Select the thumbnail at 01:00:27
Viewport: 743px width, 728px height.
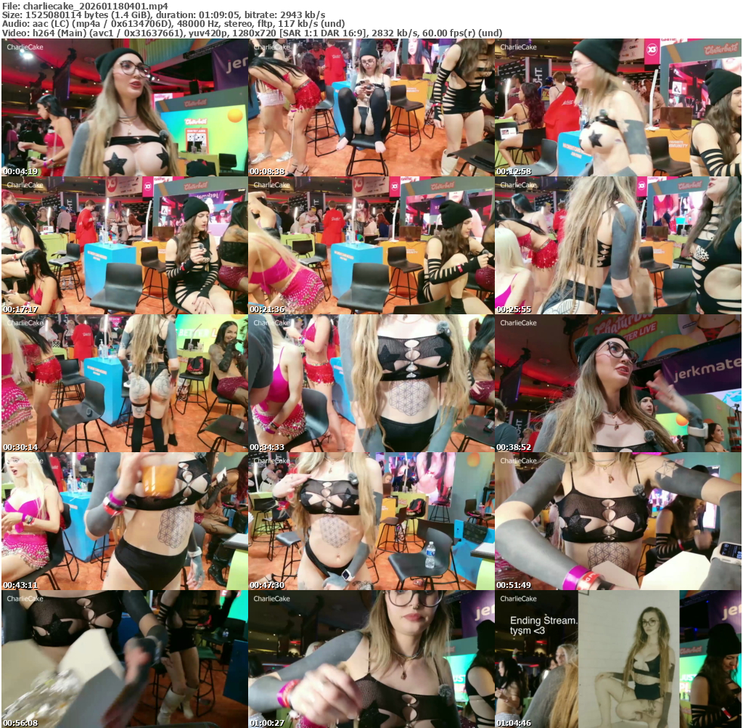click(x=371, y=659)
